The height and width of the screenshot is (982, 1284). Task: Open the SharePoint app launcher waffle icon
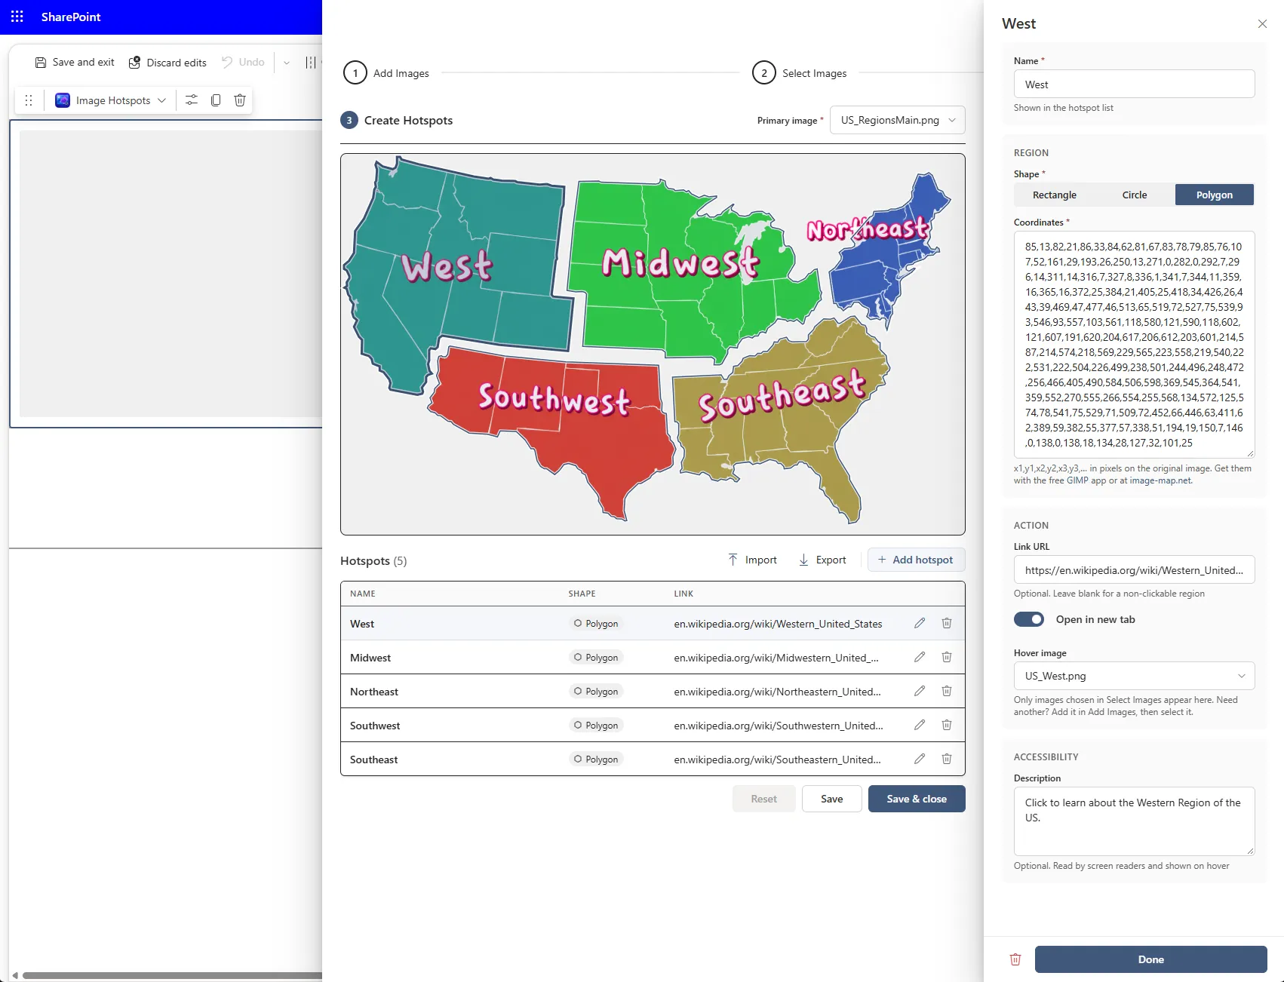[17, 17]
